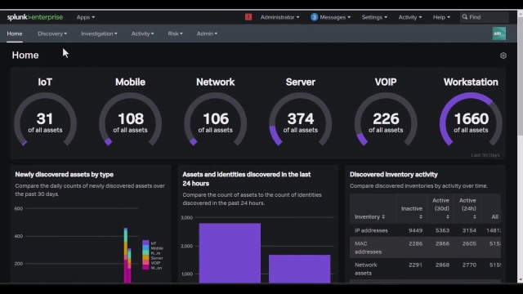523x294 pixels.
Task: Open the top bar Activity dropdown
Action: point(410,17)
